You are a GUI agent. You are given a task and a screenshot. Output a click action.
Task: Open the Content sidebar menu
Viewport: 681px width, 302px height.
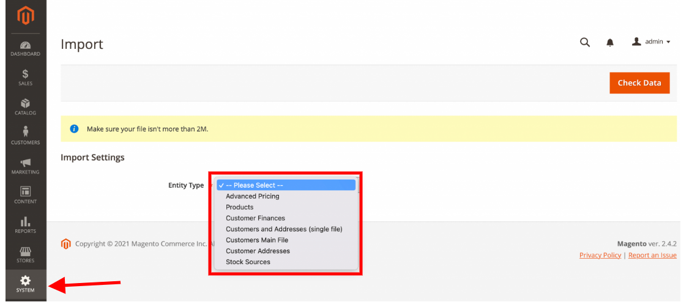(25, 196)
